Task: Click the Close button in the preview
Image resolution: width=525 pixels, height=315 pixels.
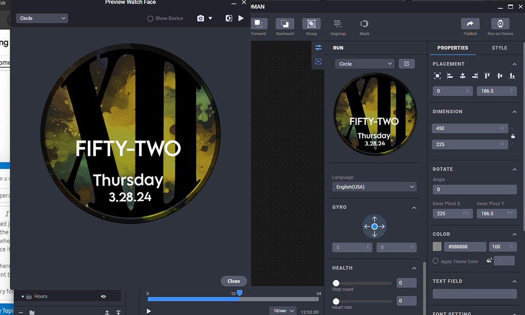Action: tap(234, 281)
